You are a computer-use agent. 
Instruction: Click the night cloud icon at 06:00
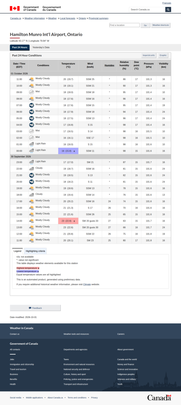pyautogui.click(x=31, y=112)
